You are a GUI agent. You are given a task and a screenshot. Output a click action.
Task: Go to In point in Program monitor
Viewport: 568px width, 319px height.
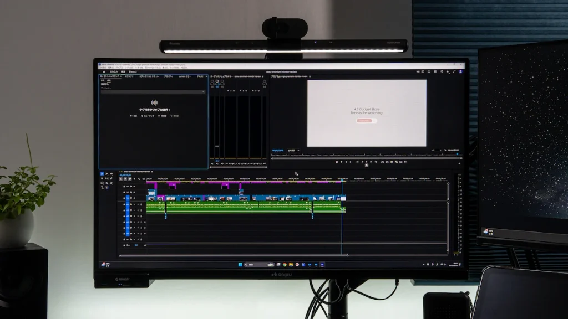pyautogui.click(x=358, y=162)
